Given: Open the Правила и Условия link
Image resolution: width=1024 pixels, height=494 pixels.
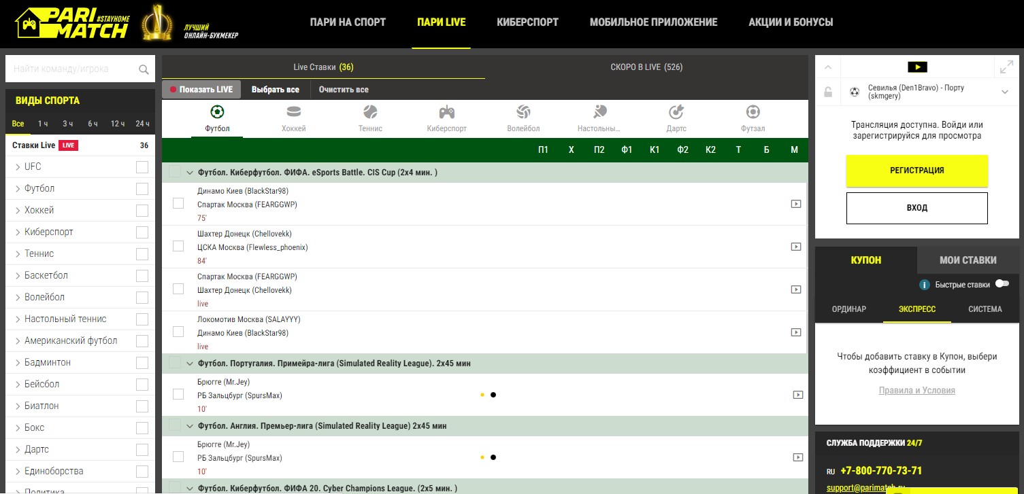Looking at the screenshot, I should tap(916, 391).
